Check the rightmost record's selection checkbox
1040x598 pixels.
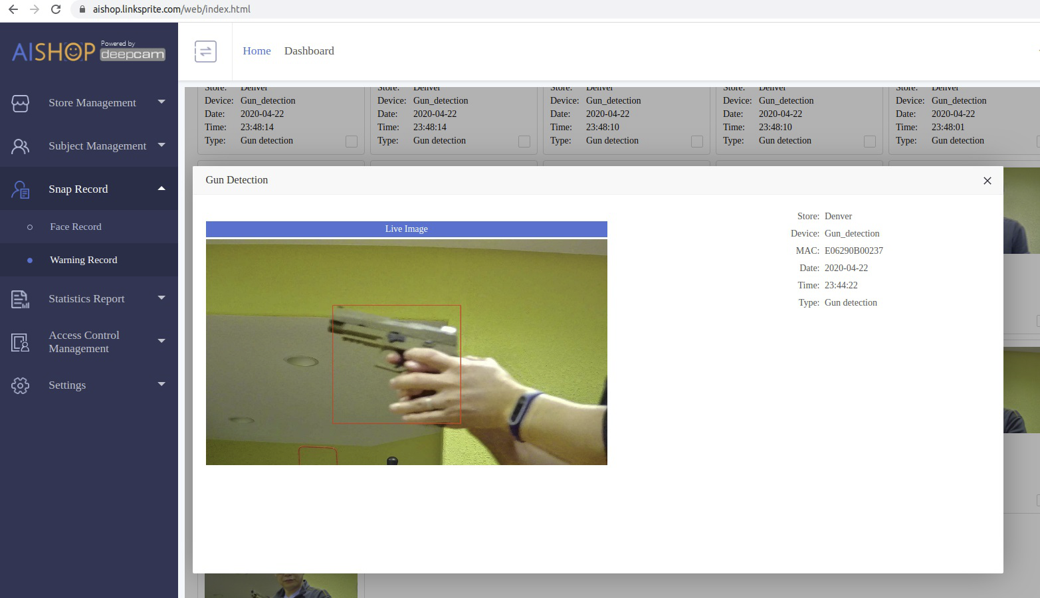coord(1037,141)
